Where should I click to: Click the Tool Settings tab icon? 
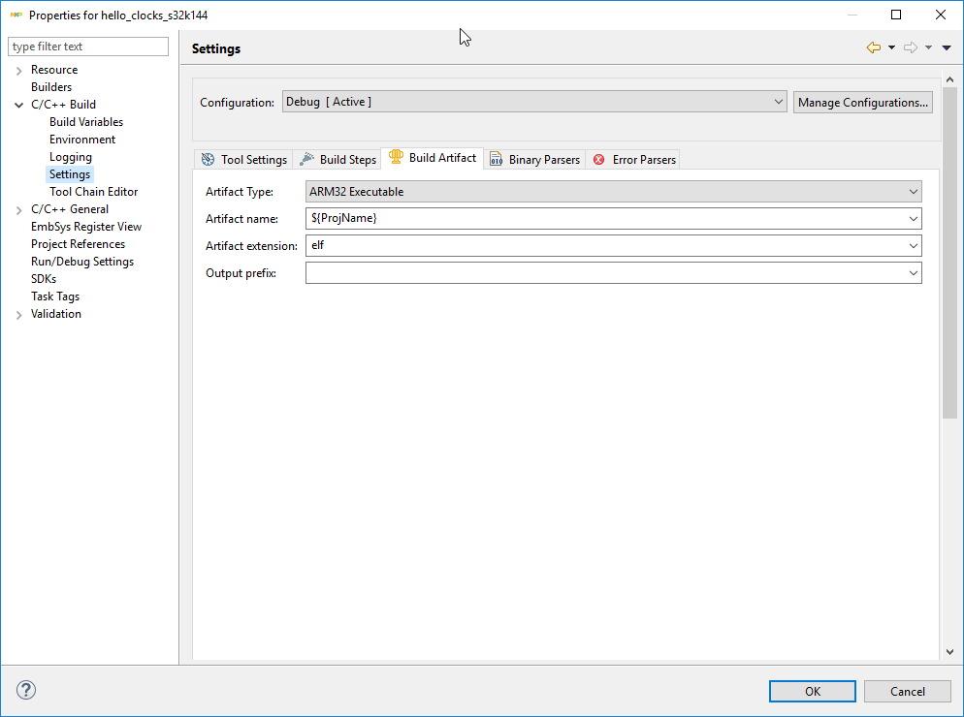click(x=208, y=160)
